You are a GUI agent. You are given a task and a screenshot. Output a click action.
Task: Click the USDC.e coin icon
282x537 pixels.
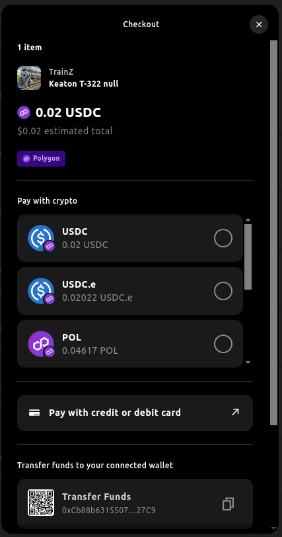tap(41, 291)
